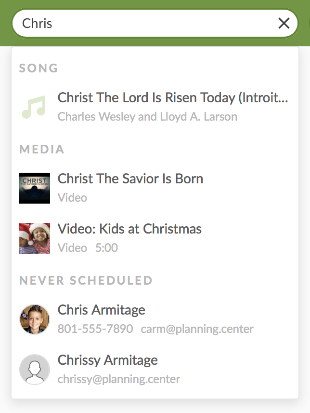Screen dimensions: 310x413
Task: Open the Christ The Savior Is Born thumbnail
Action: (x=35, y=188)
